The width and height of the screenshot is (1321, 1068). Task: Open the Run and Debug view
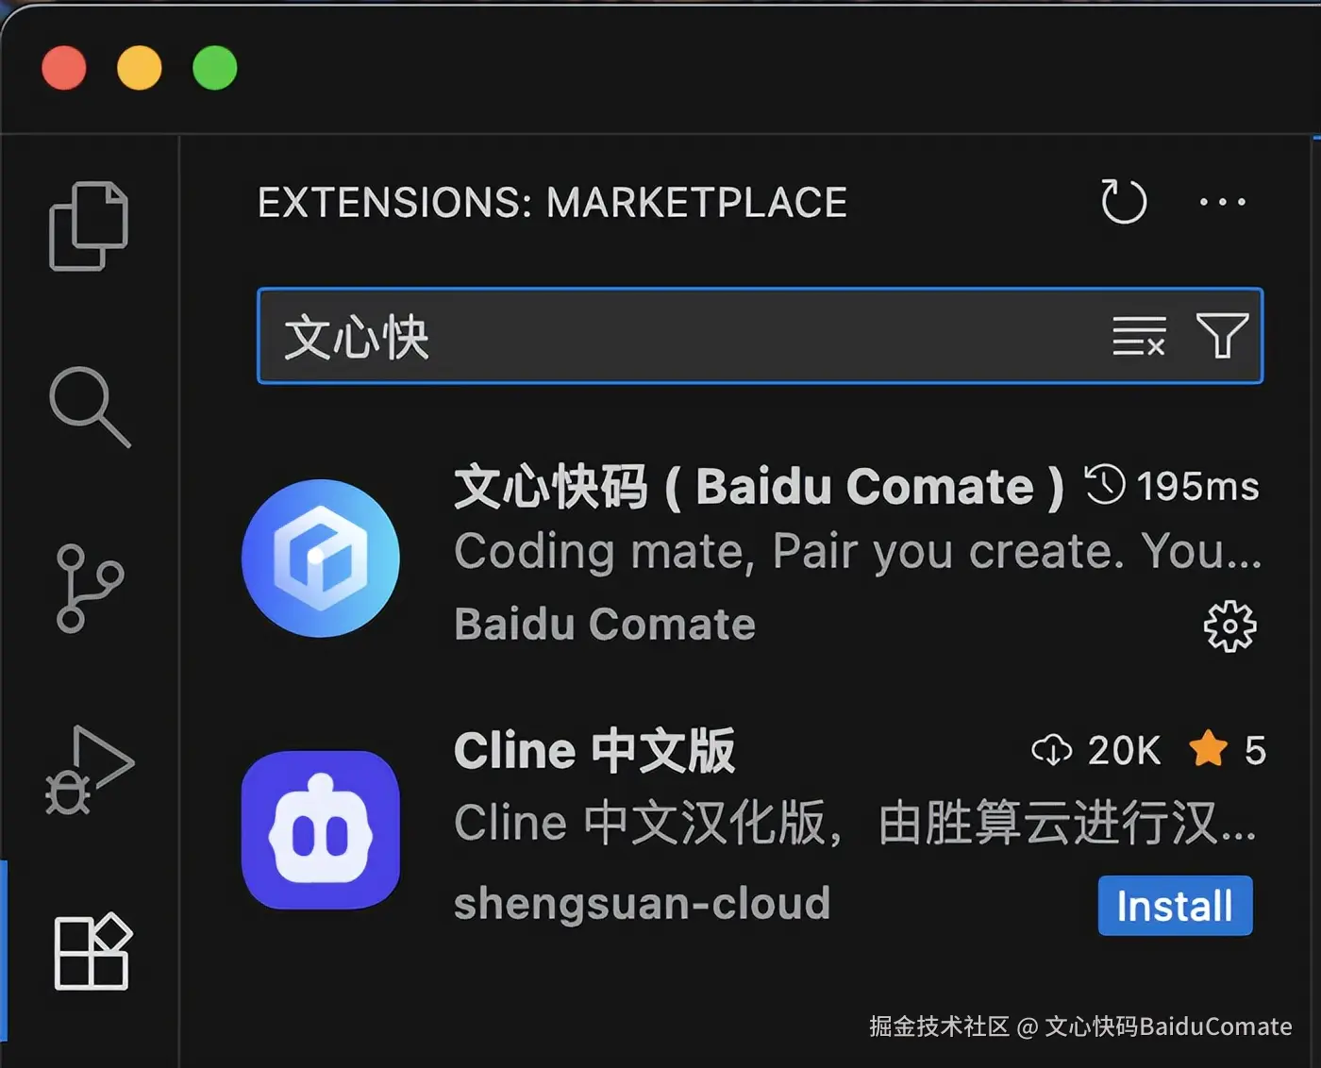pyautogui.click(x=90, y=770)
